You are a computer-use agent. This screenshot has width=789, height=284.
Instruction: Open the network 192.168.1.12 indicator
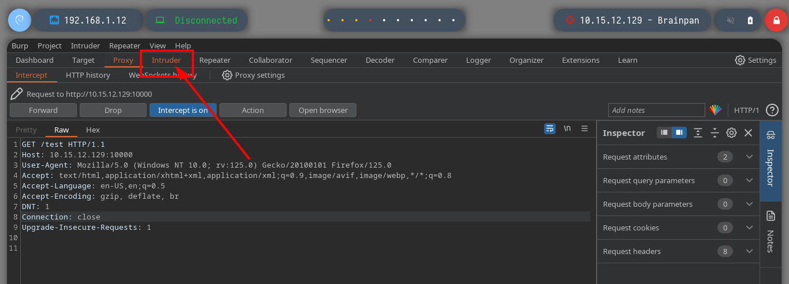coord(88,20)
